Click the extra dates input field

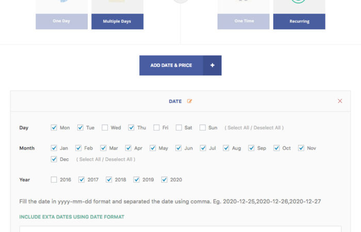[180, 229]
